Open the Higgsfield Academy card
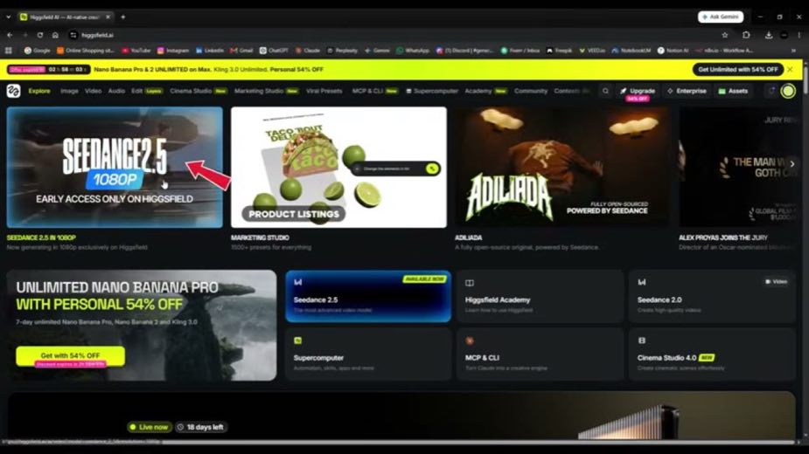Image resolution: width=809 pixels, height=454 pixels. [x=540, y=296]
